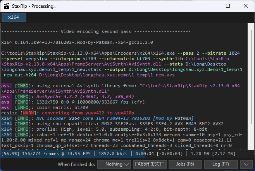Open the Log (F7) view

221,164
